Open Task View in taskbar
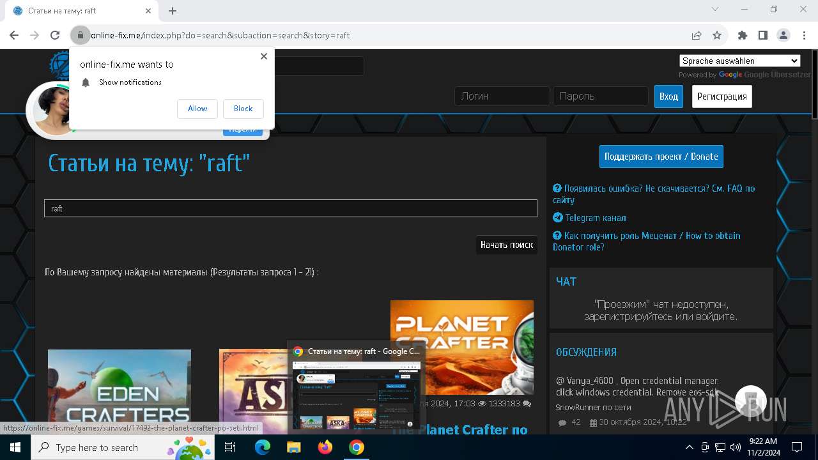This screenshot has height=460, width=818. 230,447
